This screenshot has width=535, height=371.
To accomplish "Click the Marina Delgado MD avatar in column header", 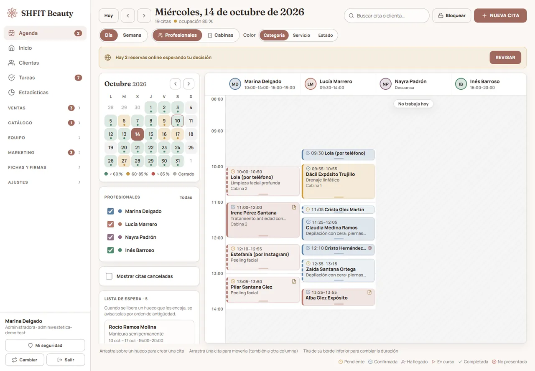I will point(235,84).
